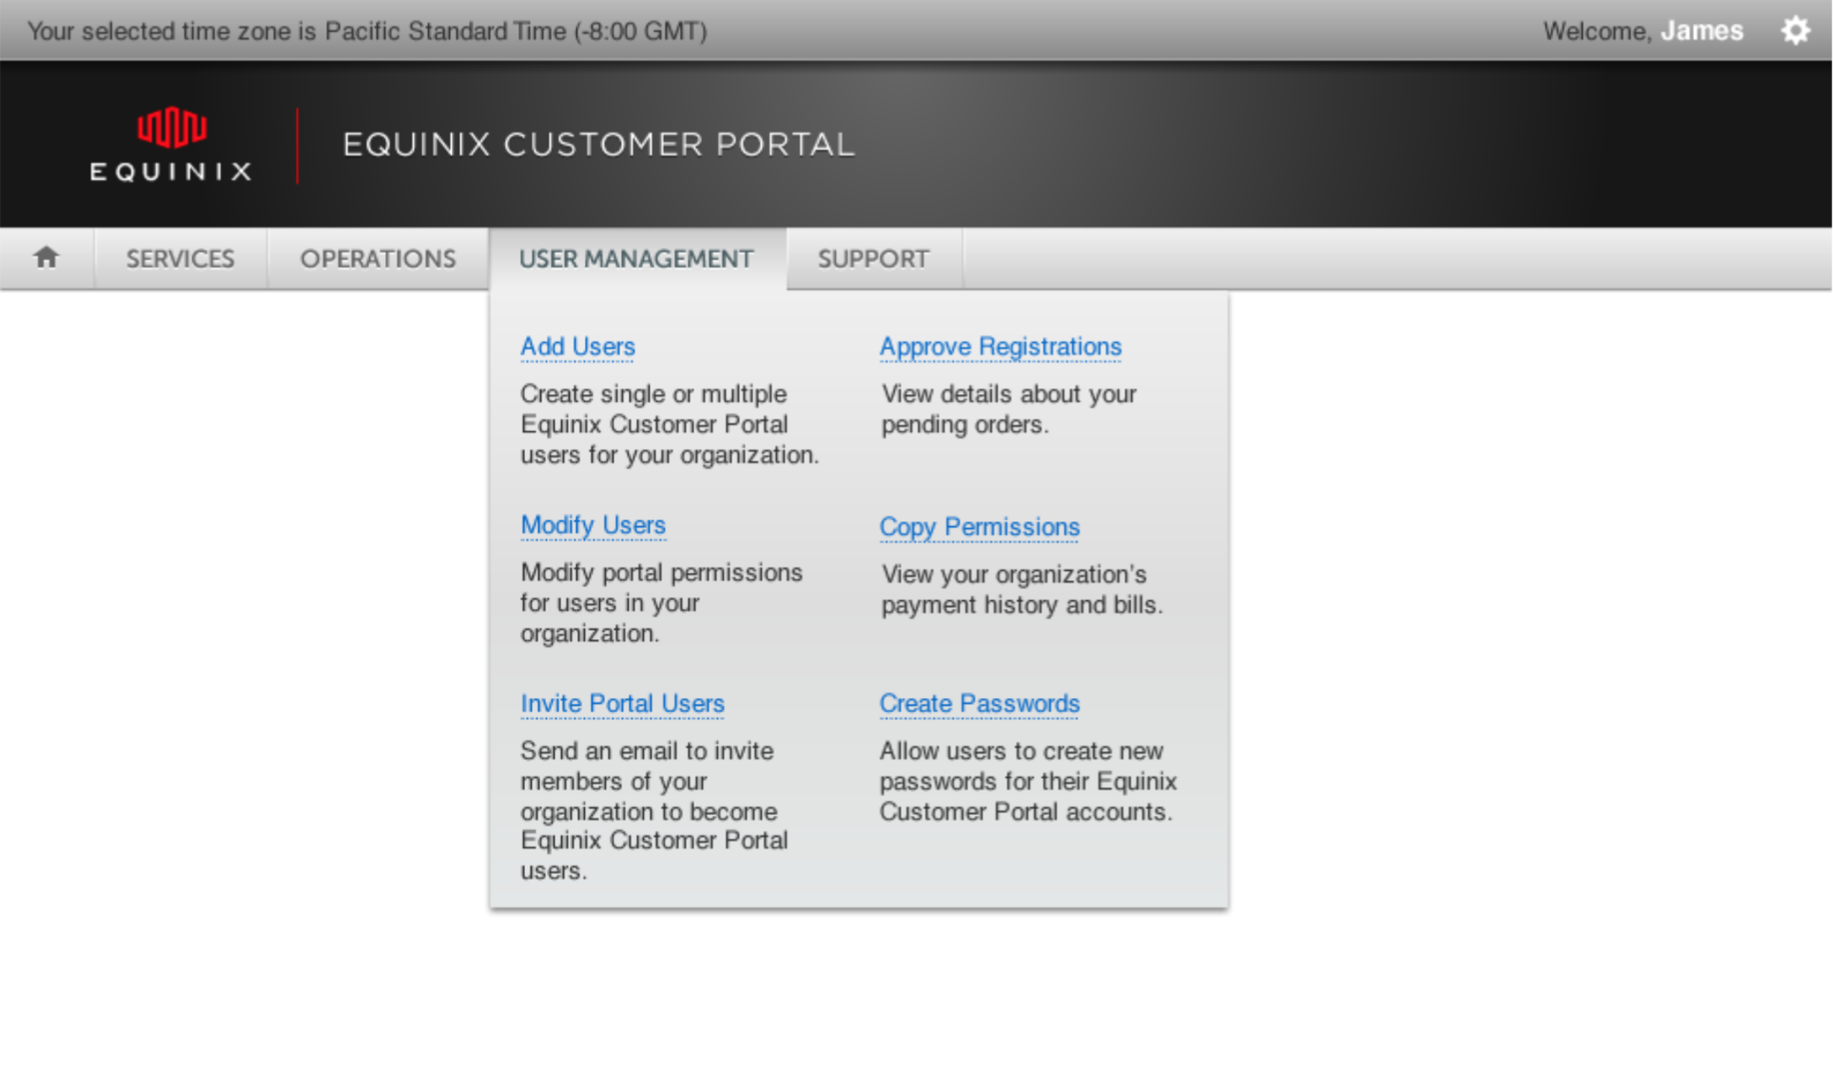Click the Pacific Standard Time zone notice
The height and width of the screenshot is (1082, 1833).
click(367, 31)
